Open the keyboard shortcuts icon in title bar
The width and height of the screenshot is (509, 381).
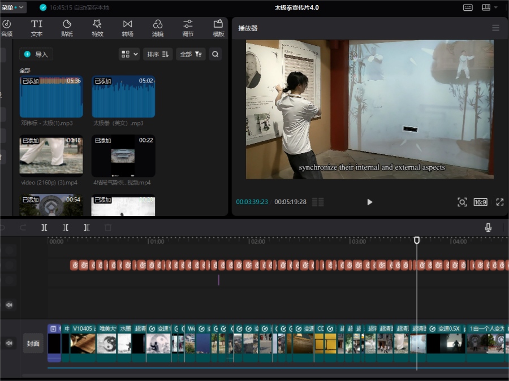pos(468,7)
